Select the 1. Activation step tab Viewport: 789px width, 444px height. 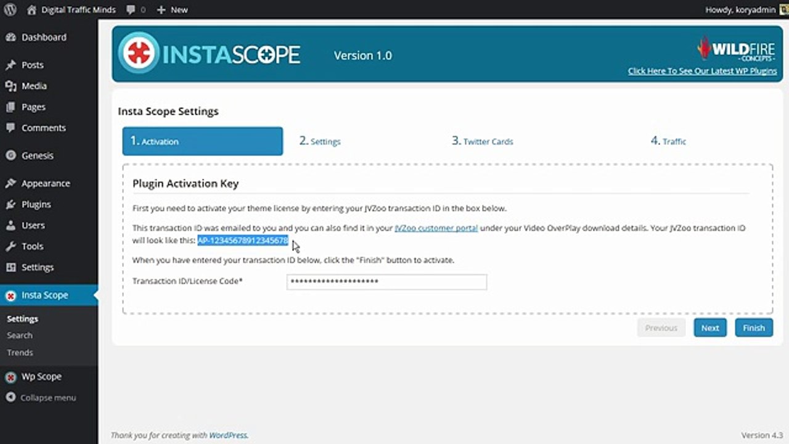pos(202,141)
